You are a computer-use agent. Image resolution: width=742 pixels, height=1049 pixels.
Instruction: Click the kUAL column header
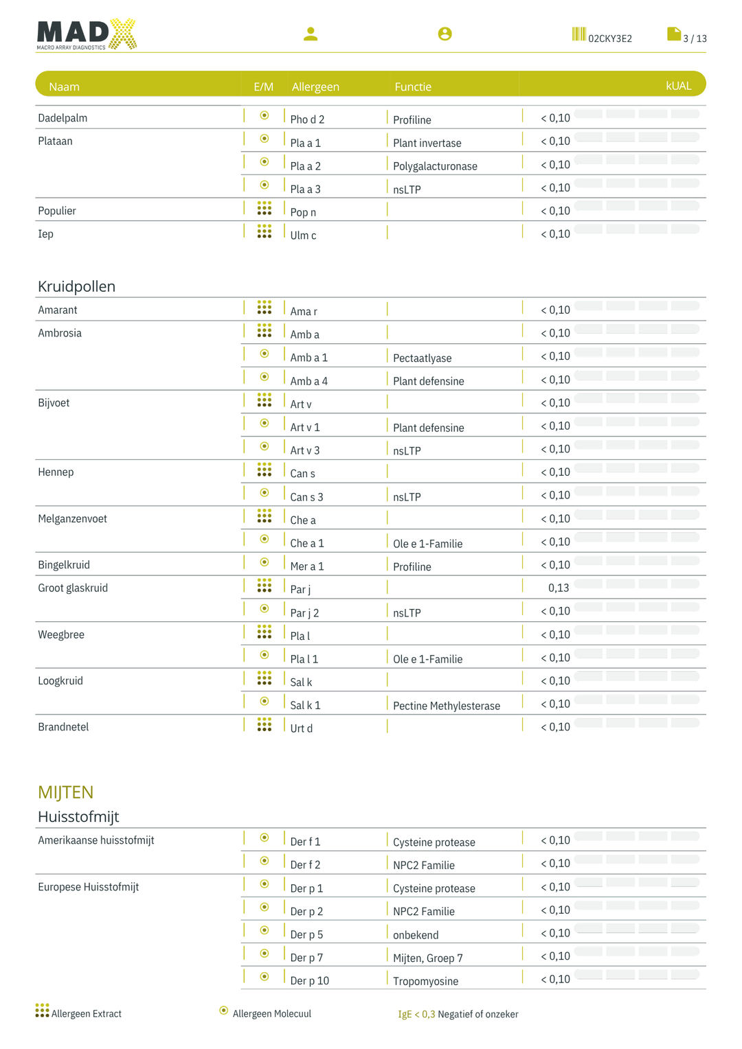[678, 86]
